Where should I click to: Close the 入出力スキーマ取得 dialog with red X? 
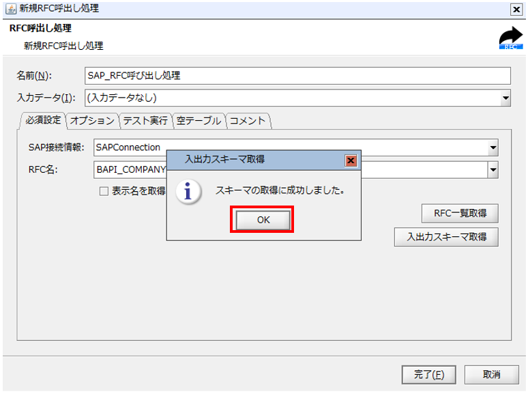351,160
